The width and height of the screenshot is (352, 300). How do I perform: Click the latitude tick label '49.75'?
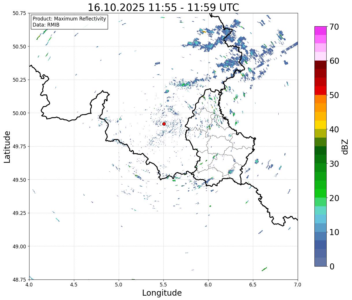[x=19, y=147]
